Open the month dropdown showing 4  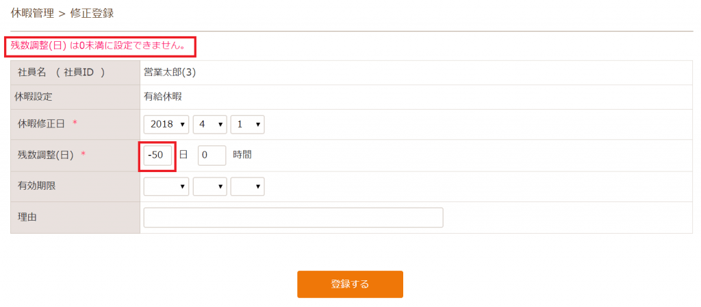pyautogui.click(x=210, y=125)
